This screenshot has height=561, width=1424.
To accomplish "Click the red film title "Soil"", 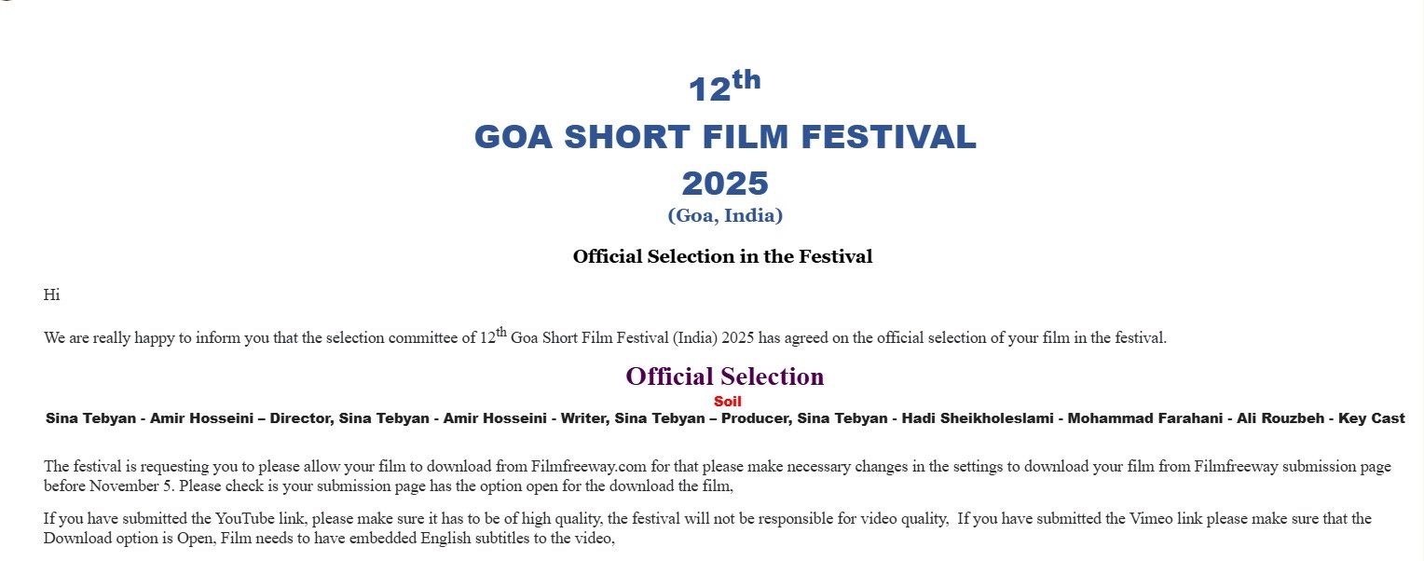I will tap(727, 402).
